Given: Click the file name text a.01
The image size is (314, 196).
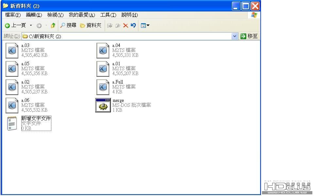Looking at the screenshot, I should 116,64.
